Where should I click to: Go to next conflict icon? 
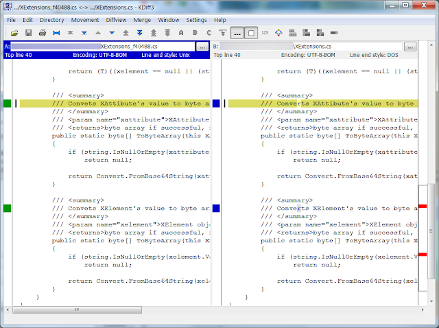tap(140, 33)
